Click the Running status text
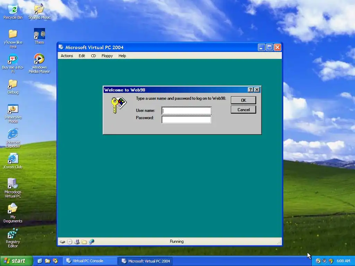Viewport: 355px width, 266px height. tap(176, 241)
